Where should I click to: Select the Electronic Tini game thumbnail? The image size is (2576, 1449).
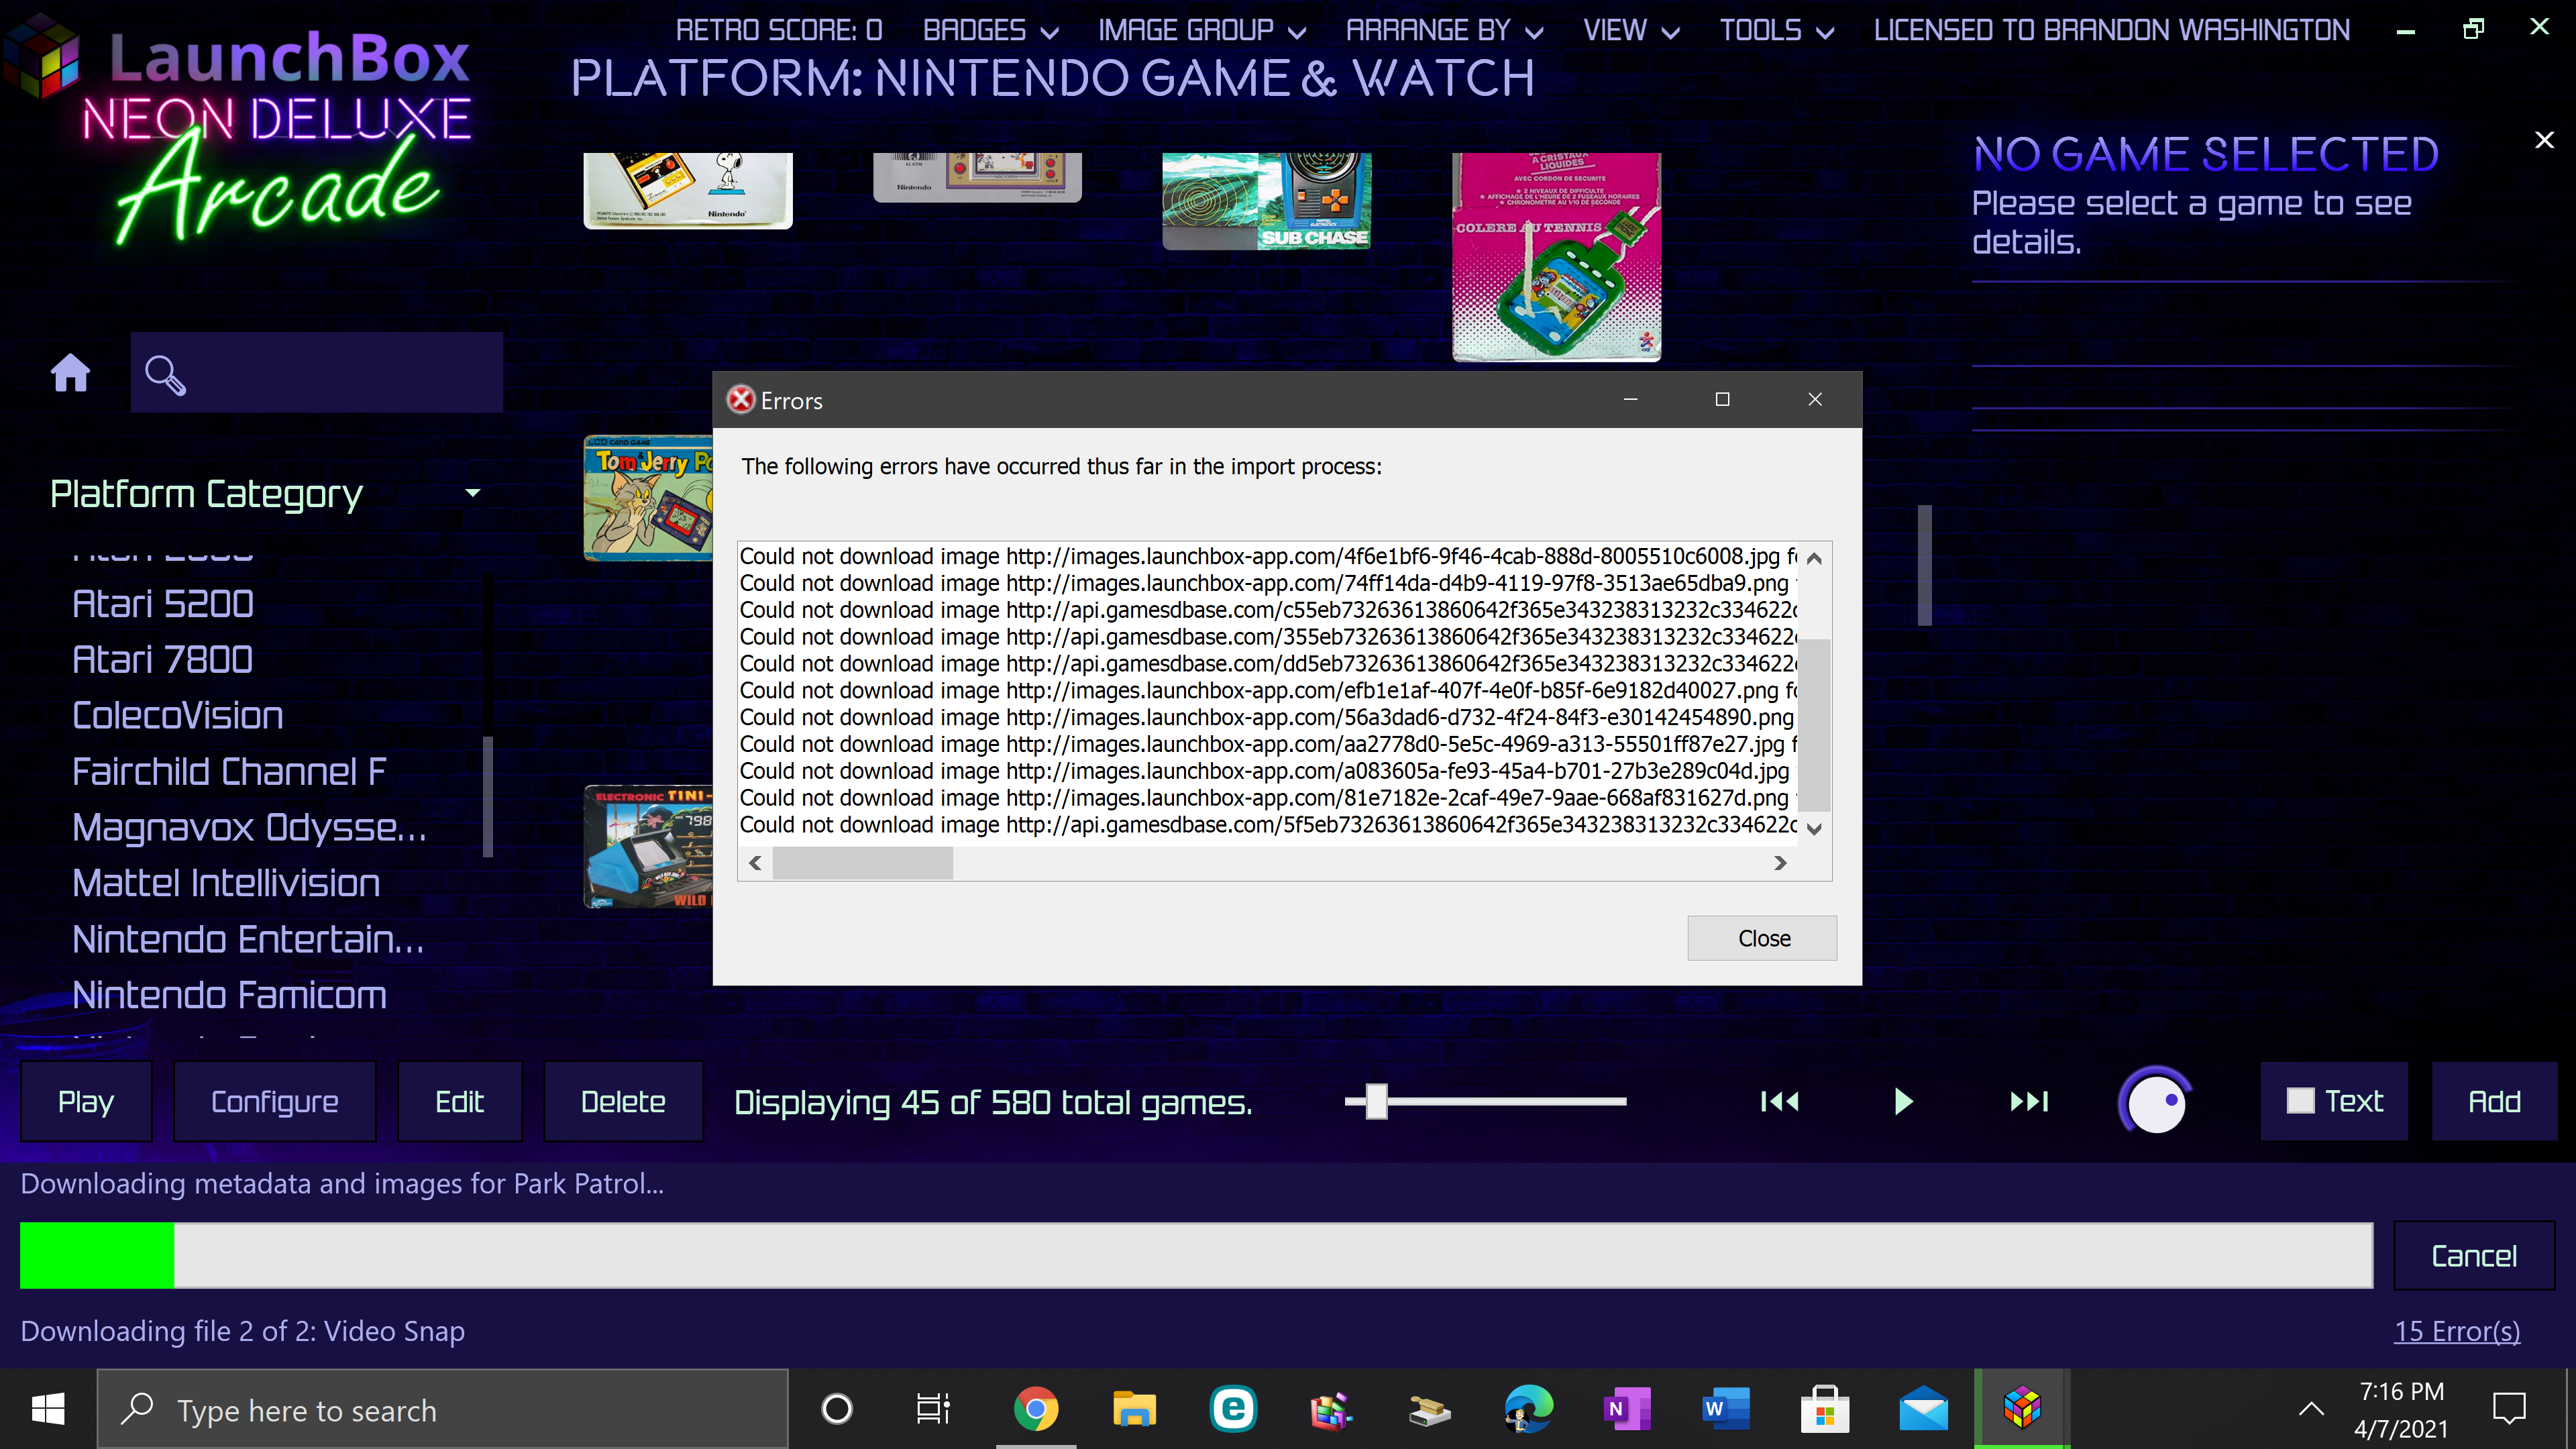pos(648,847)
